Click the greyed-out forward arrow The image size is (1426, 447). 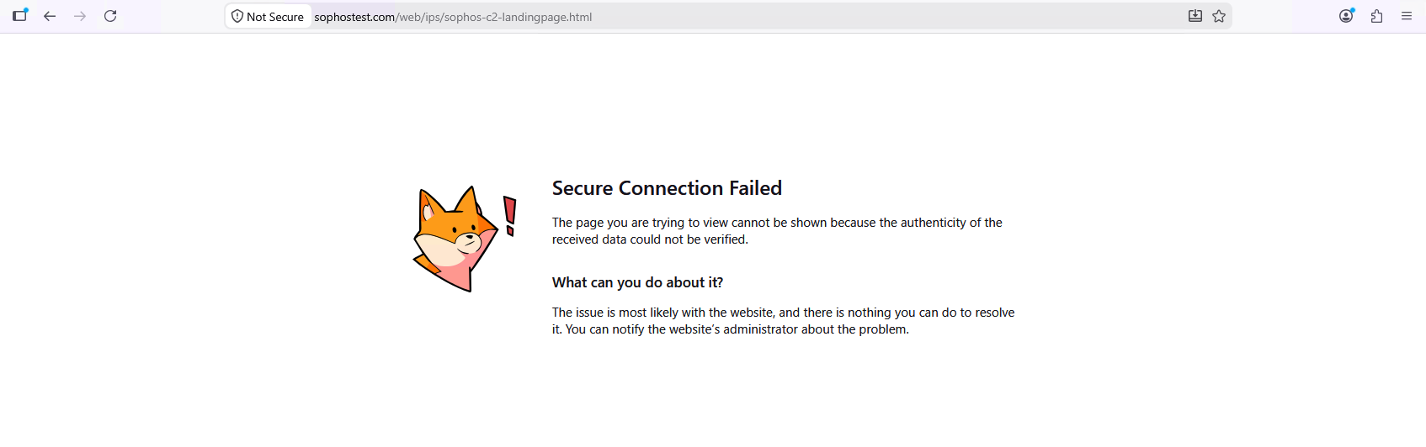pyautogui.click(x=80, y=16)
